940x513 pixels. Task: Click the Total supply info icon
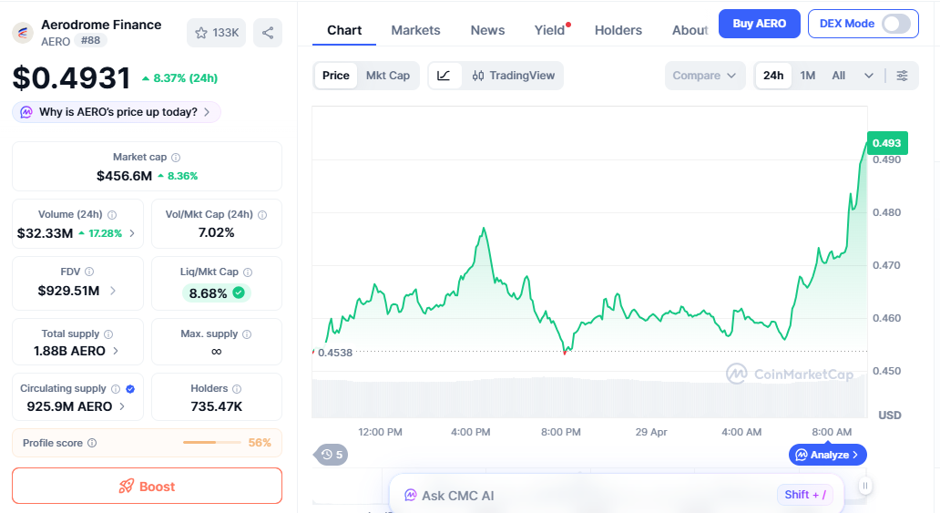(108, 334)
